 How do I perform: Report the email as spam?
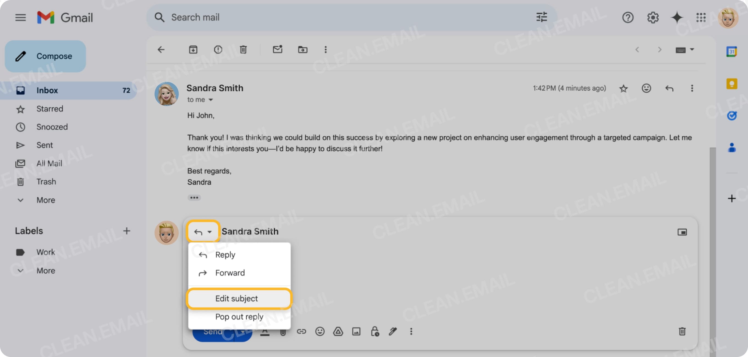tap(218, 50)
